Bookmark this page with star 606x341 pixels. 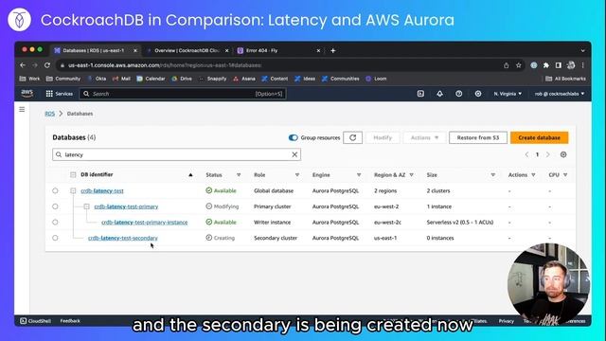tap(519, 65)
